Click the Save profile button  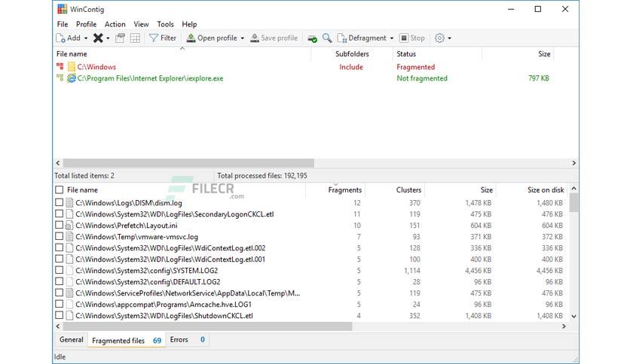[274, 38]
